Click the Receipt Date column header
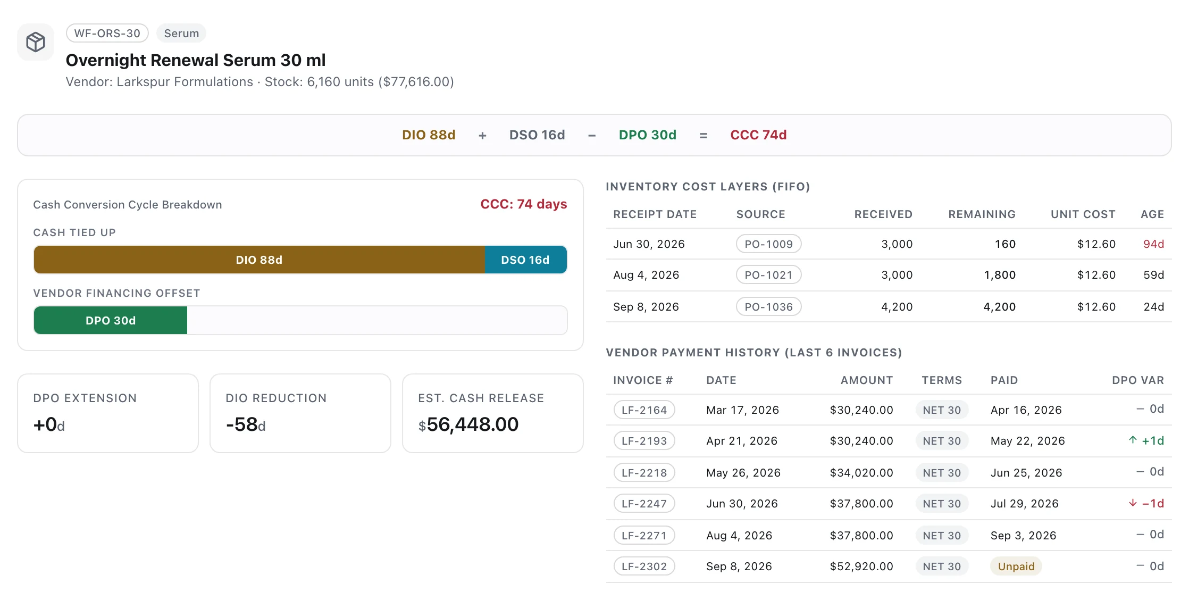 click(655, 214)
